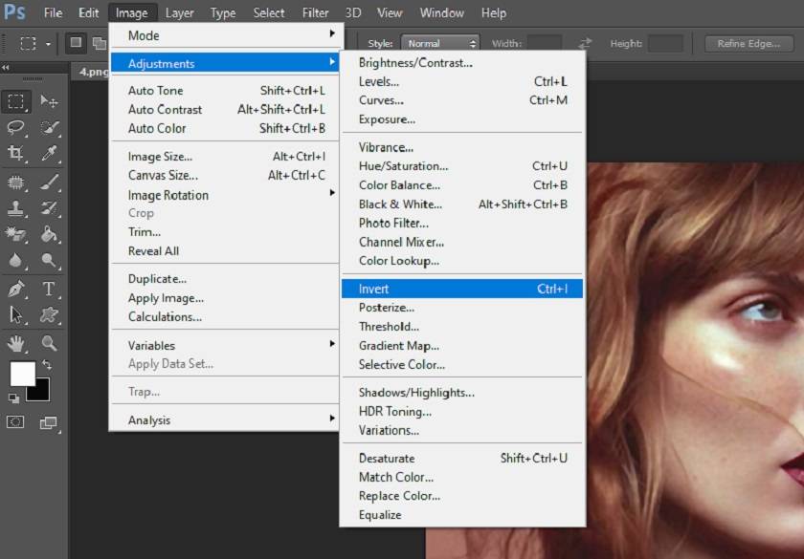Select the Brush tool

click(49, 182)
